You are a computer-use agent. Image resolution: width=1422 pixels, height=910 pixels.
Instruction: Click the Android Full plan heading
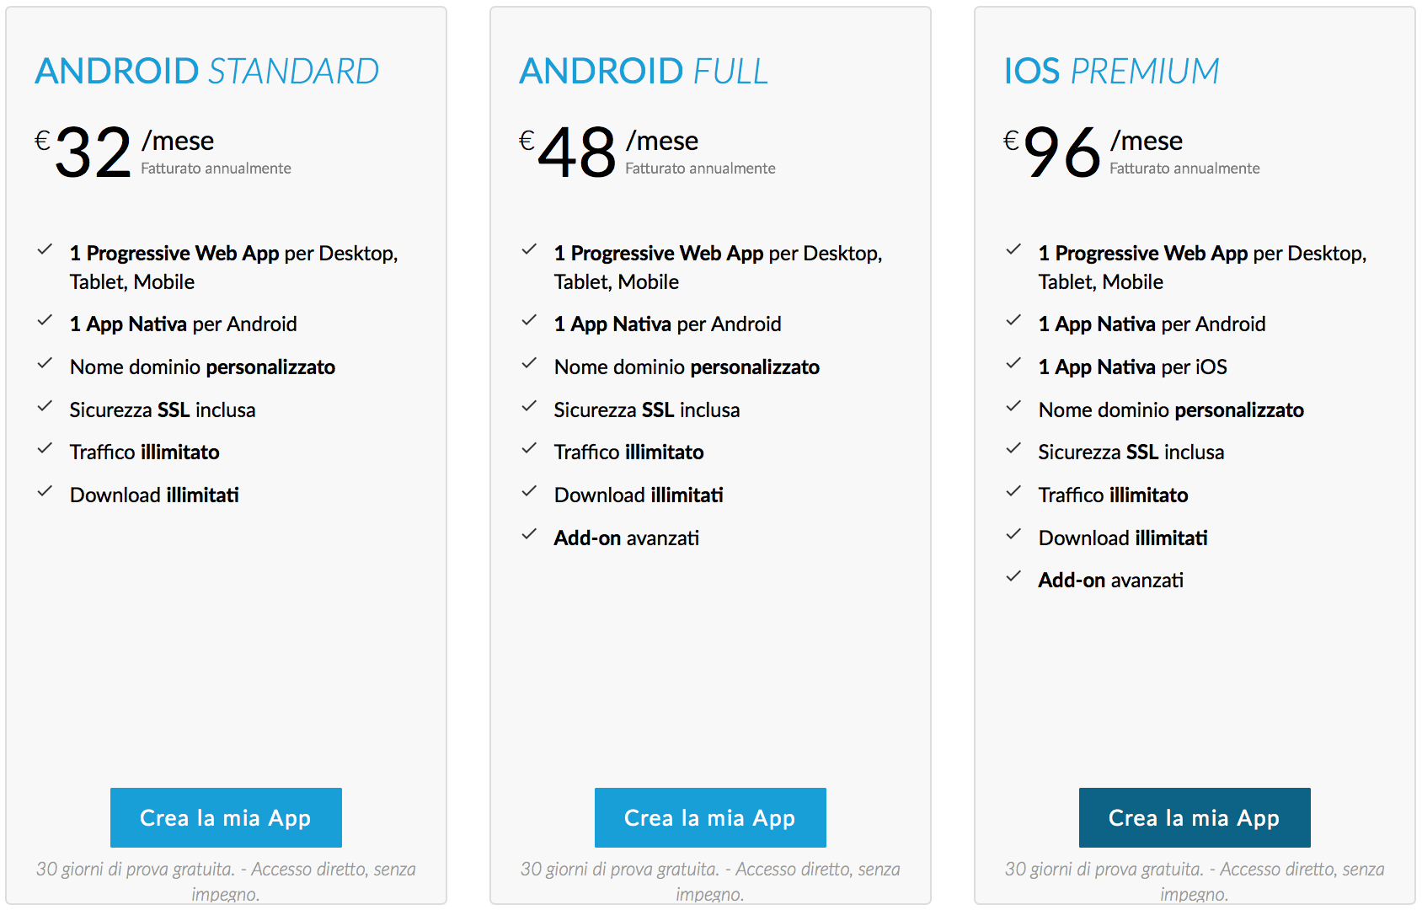tap(644, 72)
